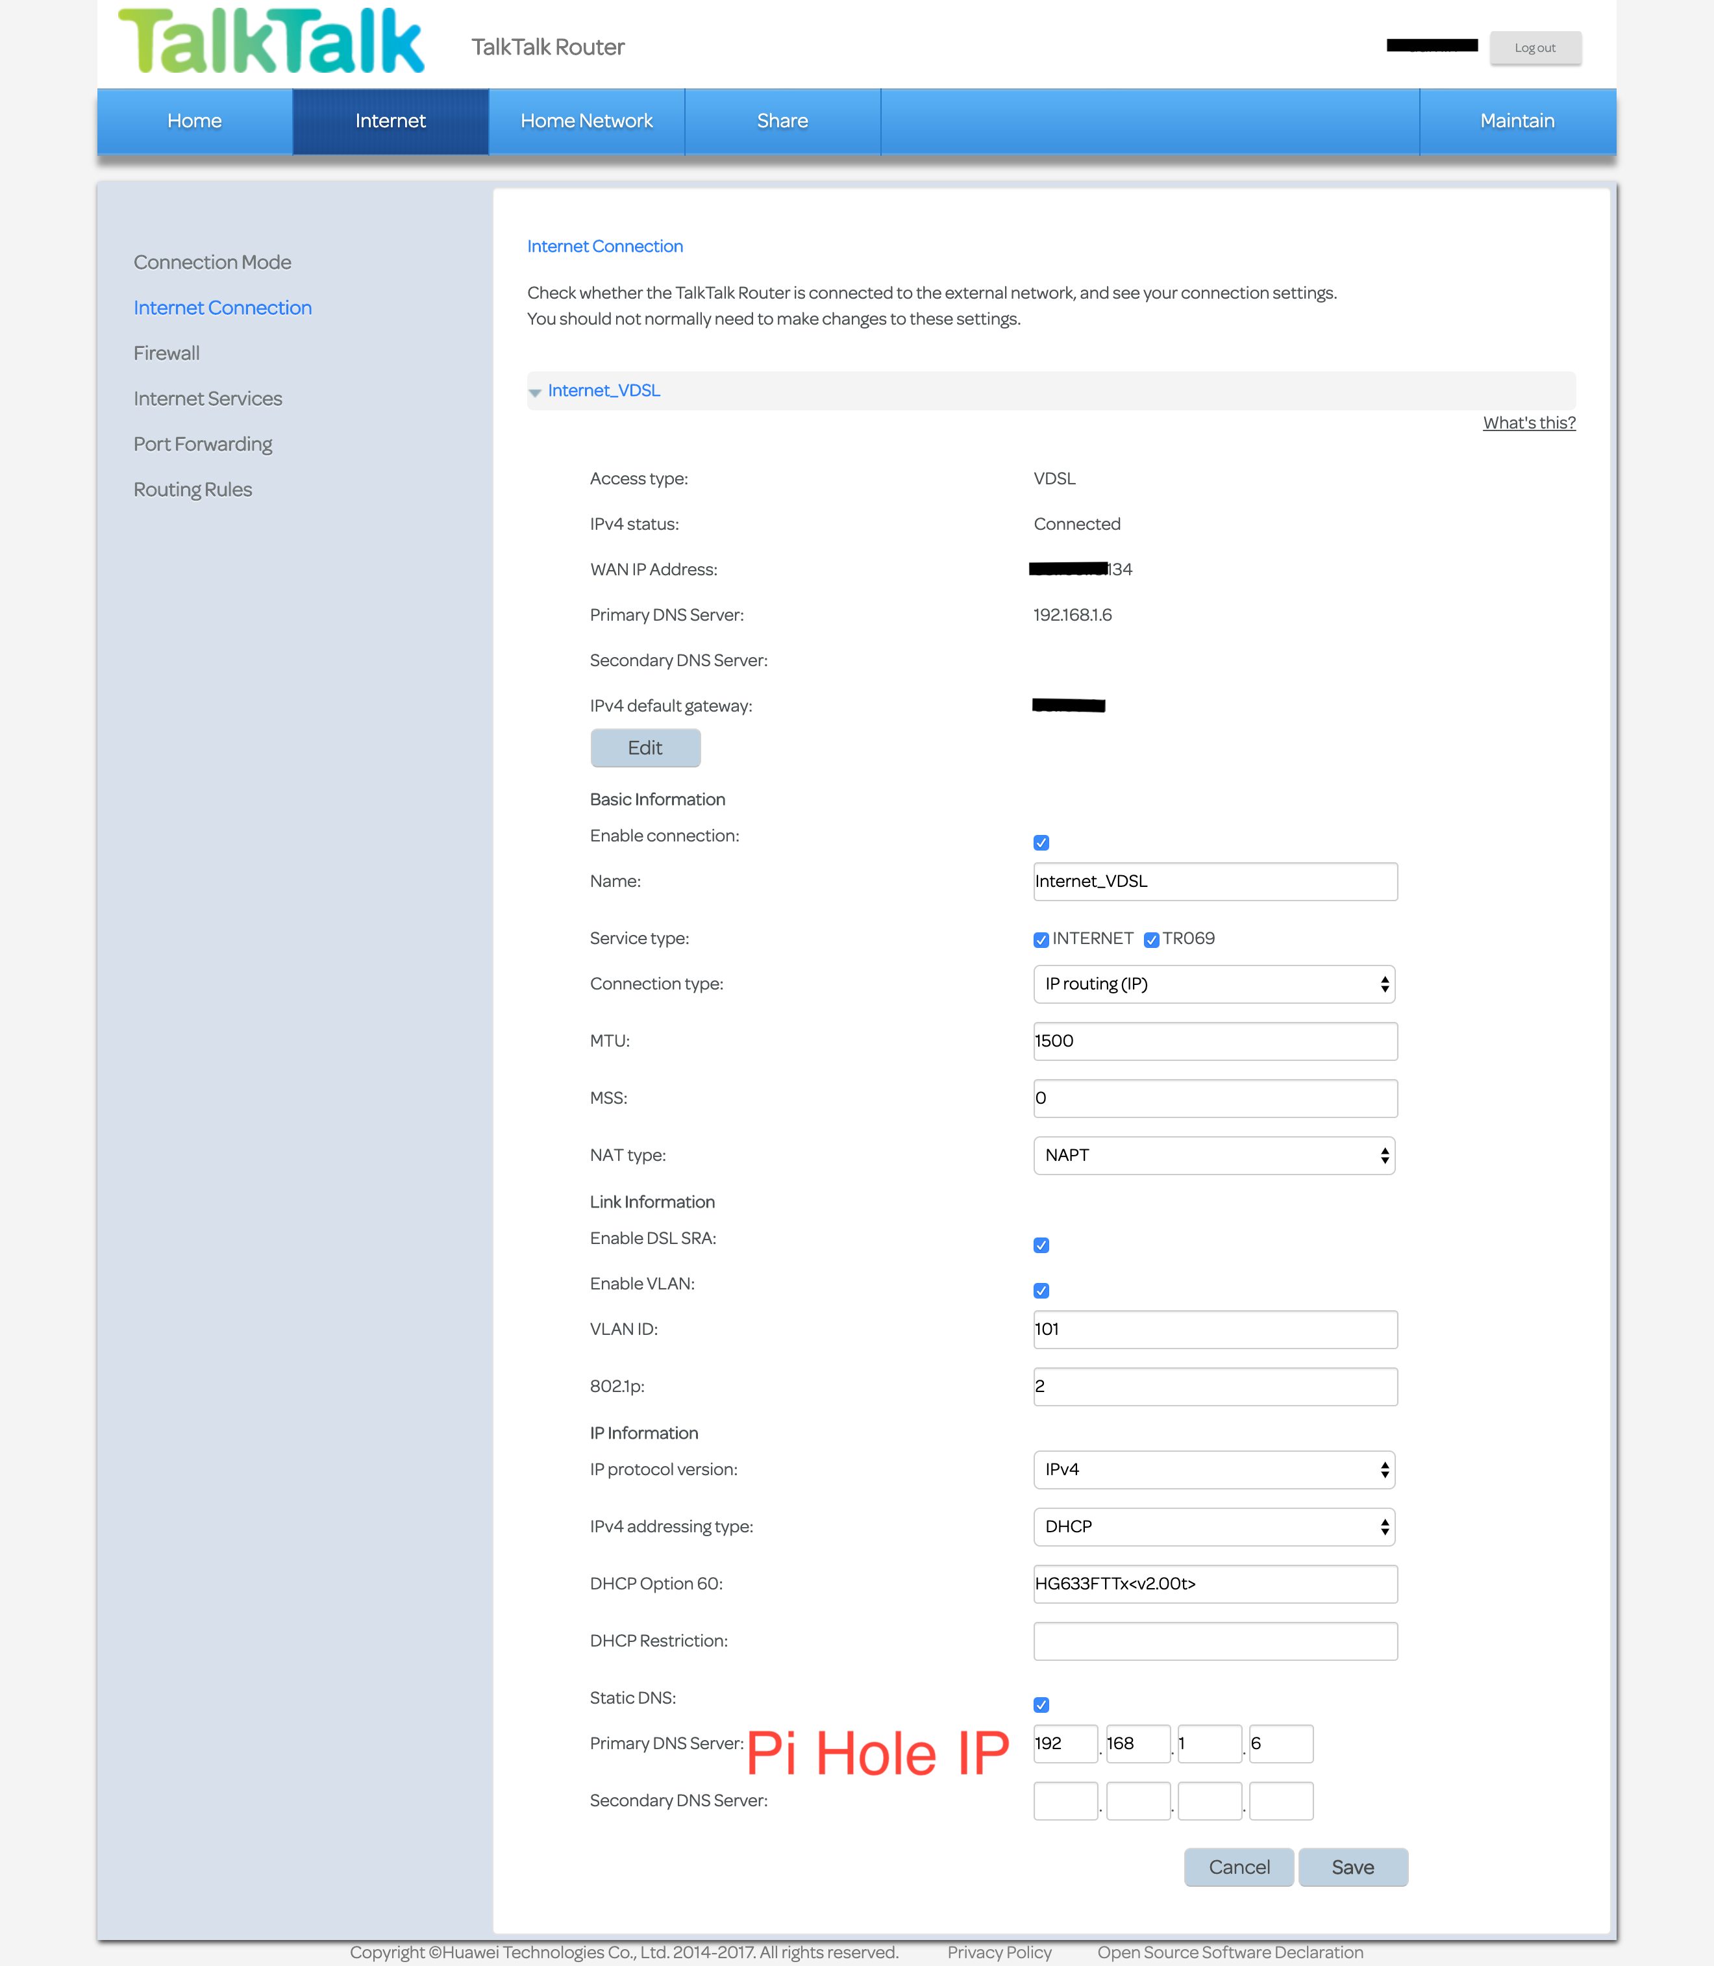The image size is (1714, 1966).
Task: Open the Connection type dropdown
Action: (x=1214, y=984)
